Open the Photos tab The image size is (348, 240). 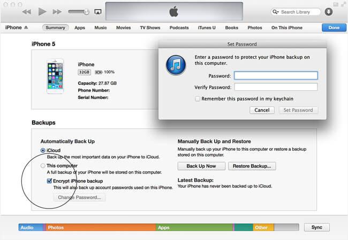[x=255, y=27]
